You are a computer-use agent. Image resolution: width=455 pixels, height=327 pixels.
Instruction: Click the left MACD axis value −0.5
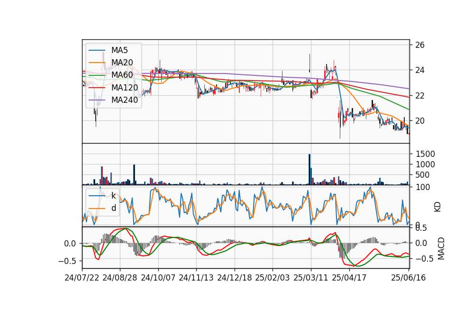(x=67, y=261)
